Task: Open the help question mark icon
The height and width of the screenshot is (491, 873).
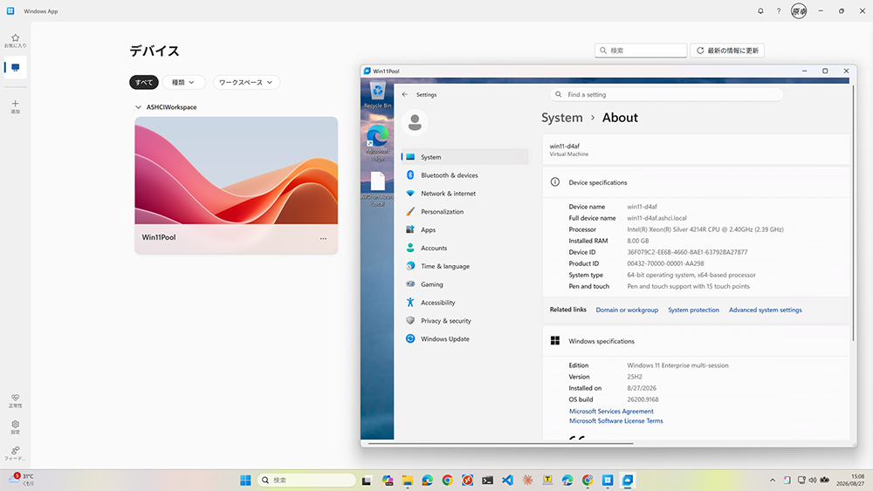Action: [x=779, y=11]
